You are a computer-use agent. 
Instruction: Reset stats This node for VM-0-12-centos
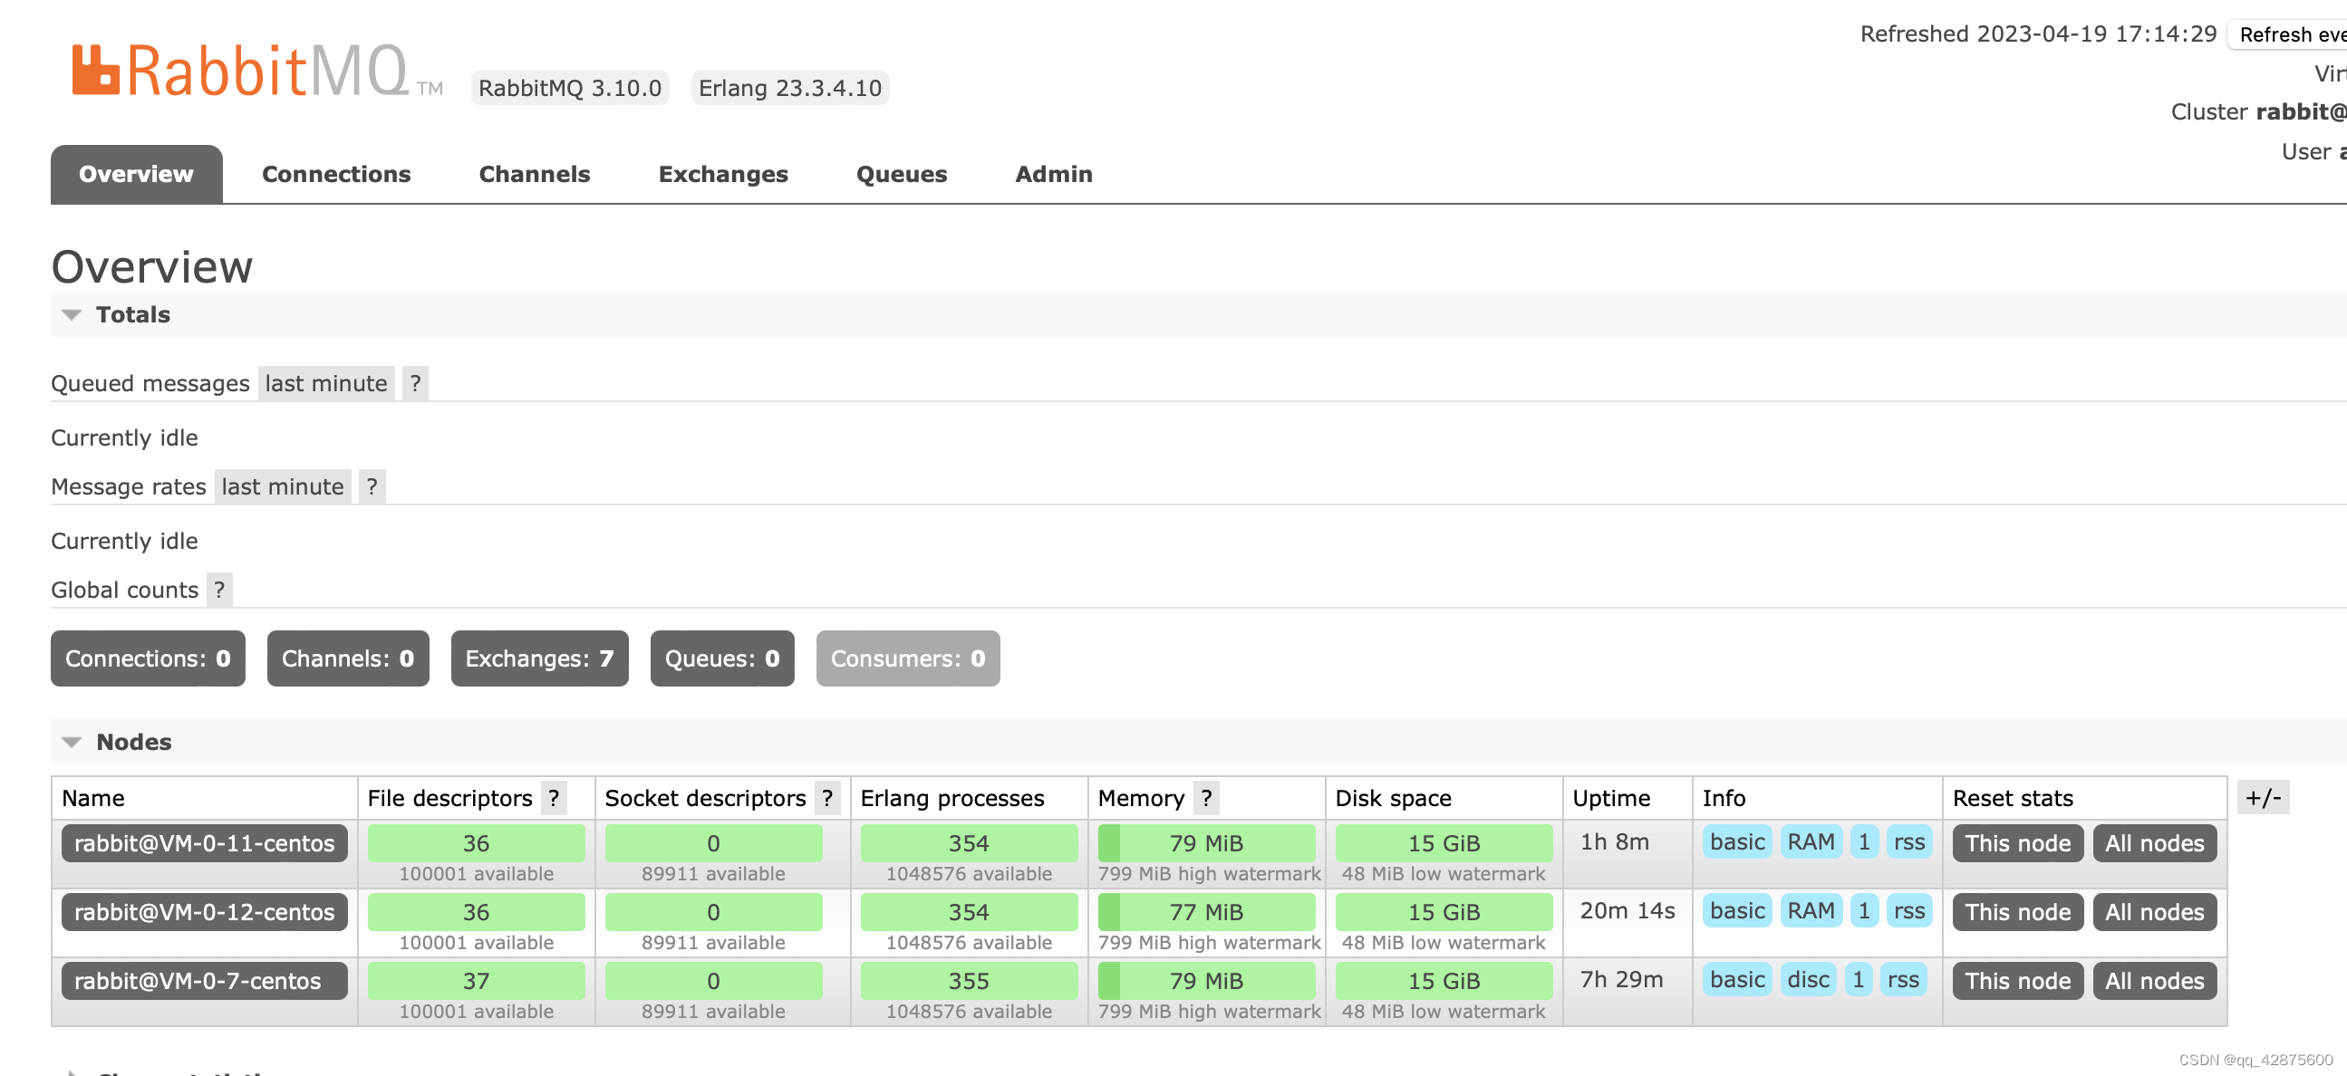(x=2018, y=912)
